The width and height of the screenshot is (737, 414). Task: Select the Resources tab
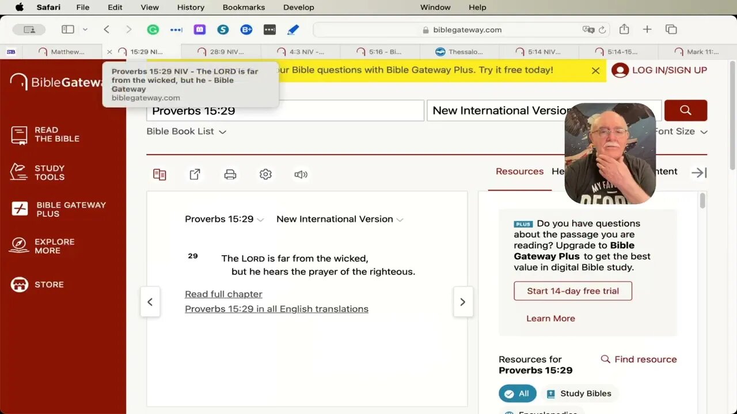(x=519, y=171)
